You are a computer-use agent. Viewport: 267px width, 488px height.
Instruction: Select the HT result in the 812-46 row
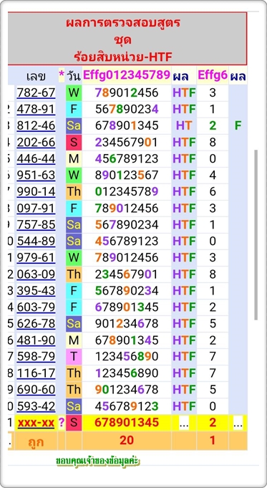184,125
